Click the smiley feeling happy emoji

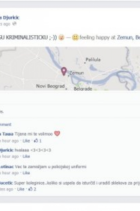pyautogui.click(x=75, y=37)
